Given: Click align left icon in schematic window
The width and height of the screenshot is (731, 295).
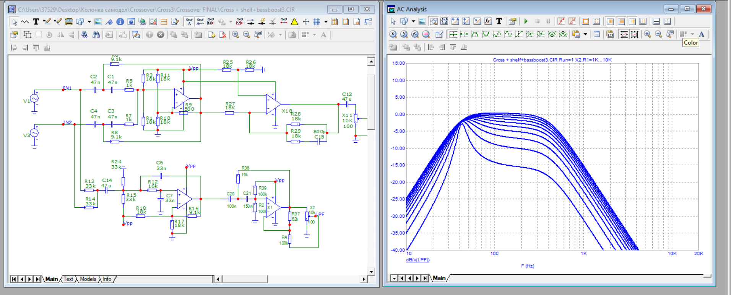Looking at the screenshot, I should [x=14, y=47].
